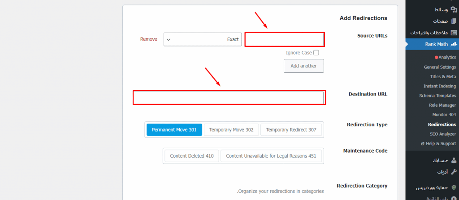Click the Media (وسائط) sidebar icon
This screenshot has height=200, width=459.
click(x=454, y=10)
